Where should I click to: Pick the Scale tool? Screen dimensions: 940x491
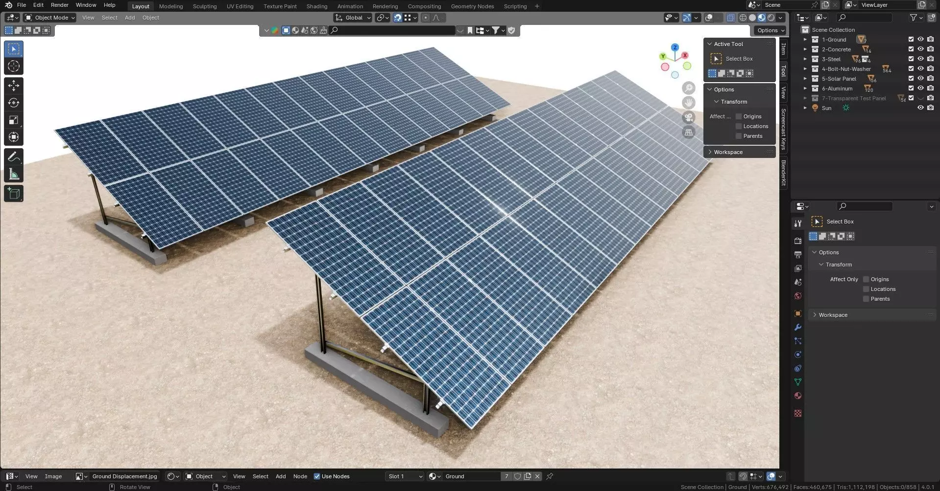[x=14, y=120]
